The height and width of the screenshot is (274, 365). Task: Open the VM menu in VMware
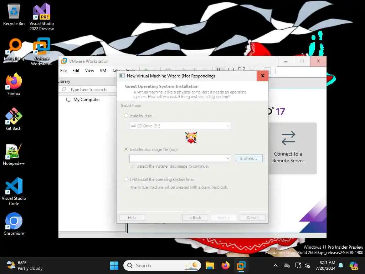tap(103, 71)
